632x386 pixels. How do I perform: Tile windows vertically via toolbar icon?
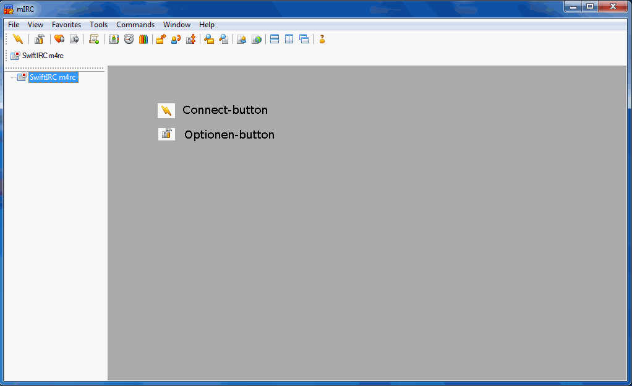(x=289, y=39)
